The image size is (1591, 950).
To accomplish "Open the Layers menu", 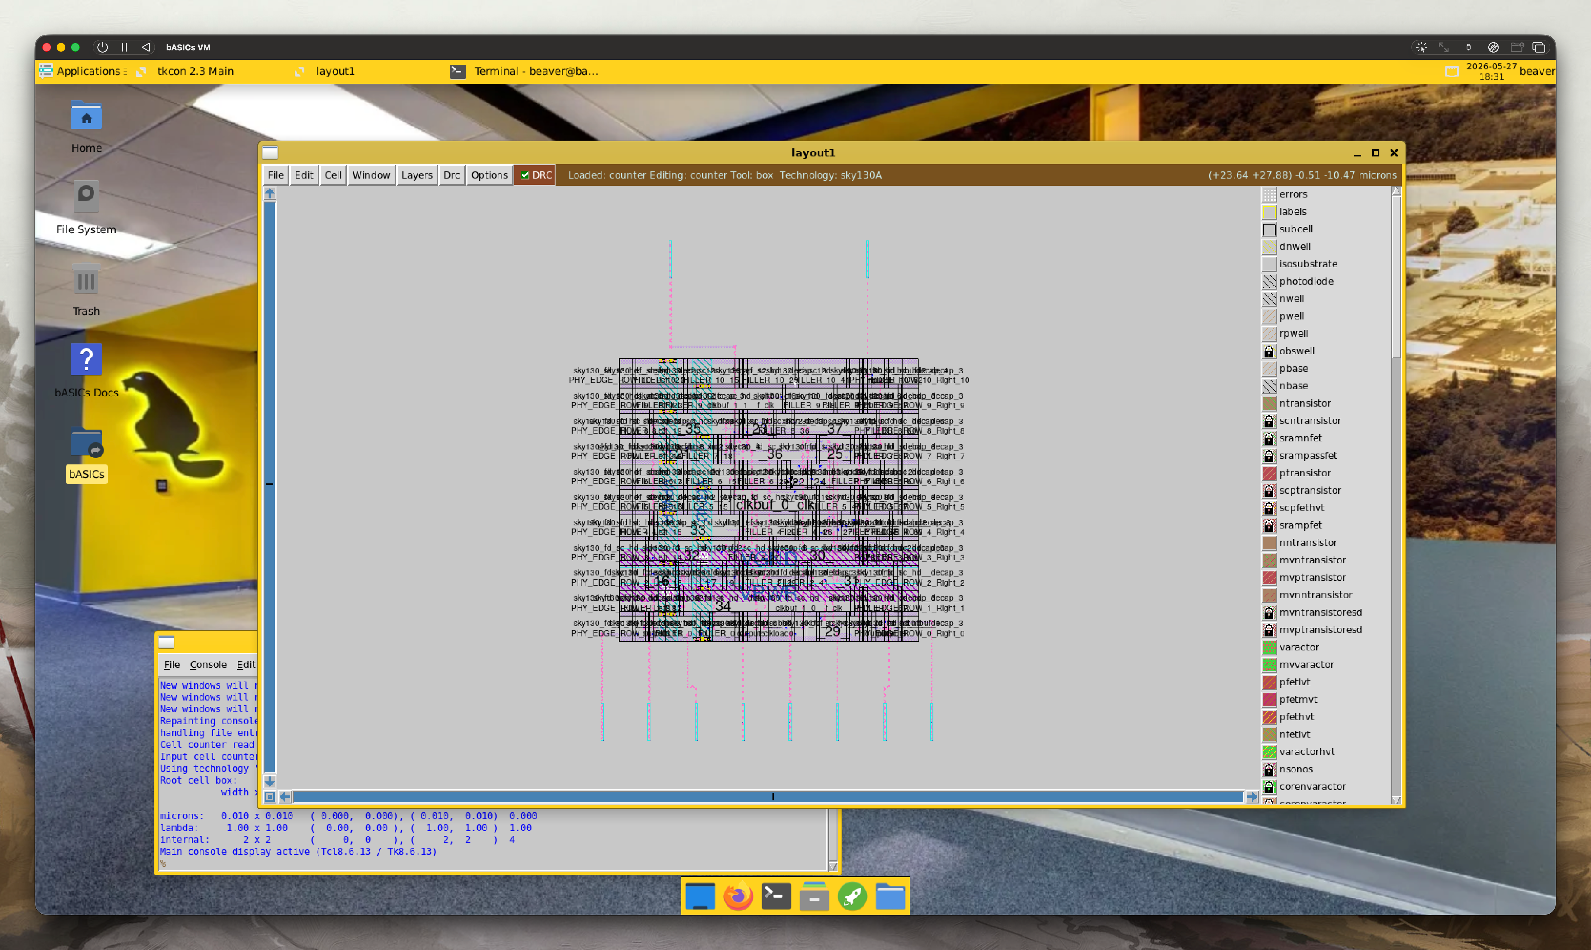I will pyautogui.click(x=416, y=175).
